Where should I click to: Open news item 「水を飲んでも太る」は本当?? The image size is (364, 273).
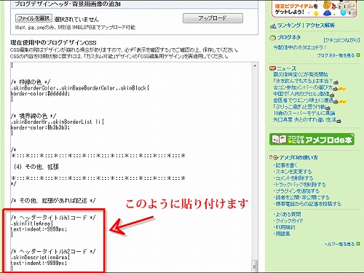tap(303, 81)
